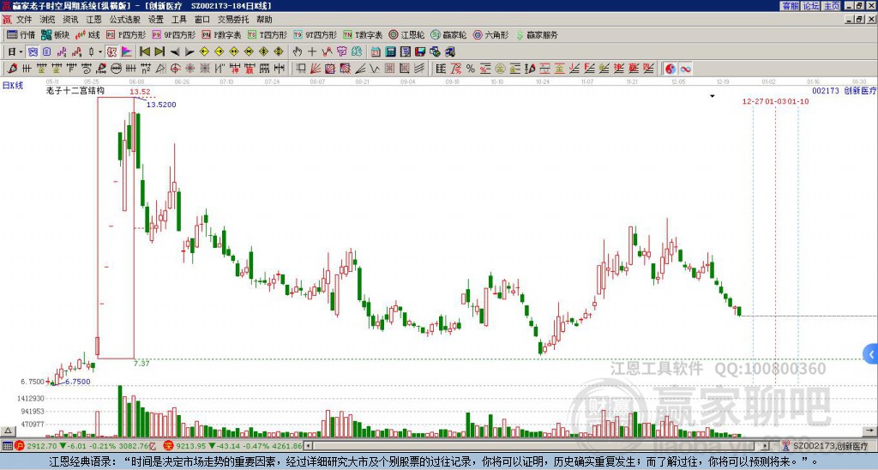Switch to the K线 chart view
Image resolution: width=878 pixels, height=470 pixels.
click(x=87, y=34)
